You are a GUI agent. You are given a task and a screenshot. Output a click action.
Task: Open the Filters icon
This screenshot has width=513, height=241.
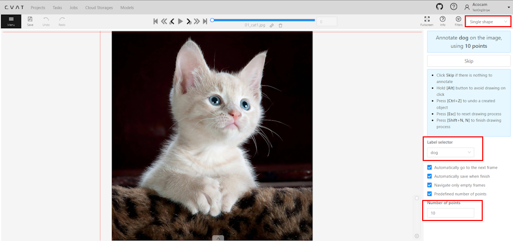[x=458, y=21]
